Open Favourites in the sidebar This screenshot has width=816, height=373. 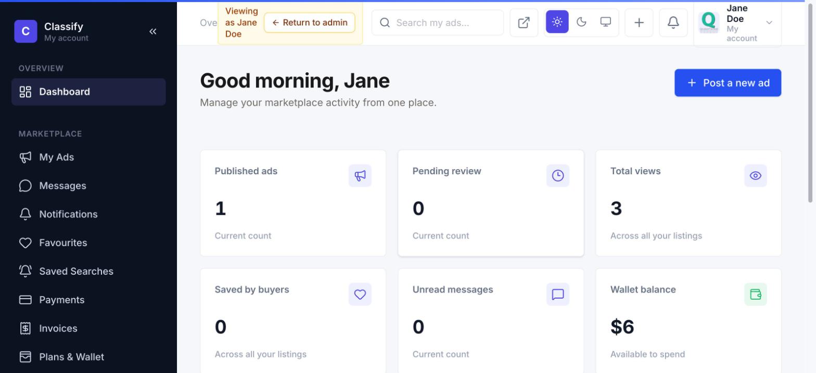coord(88,243)
